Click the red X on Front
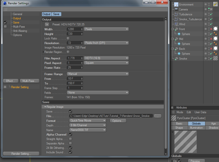The height and width of the screenshot is (162, 219). [x=211, y=29]
